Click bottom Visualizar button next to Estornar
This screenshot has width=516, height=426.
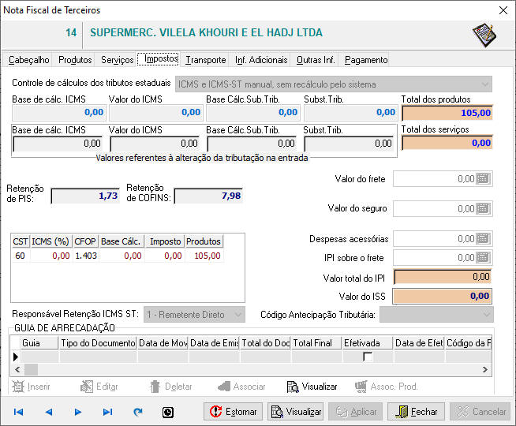coord(295,412)
